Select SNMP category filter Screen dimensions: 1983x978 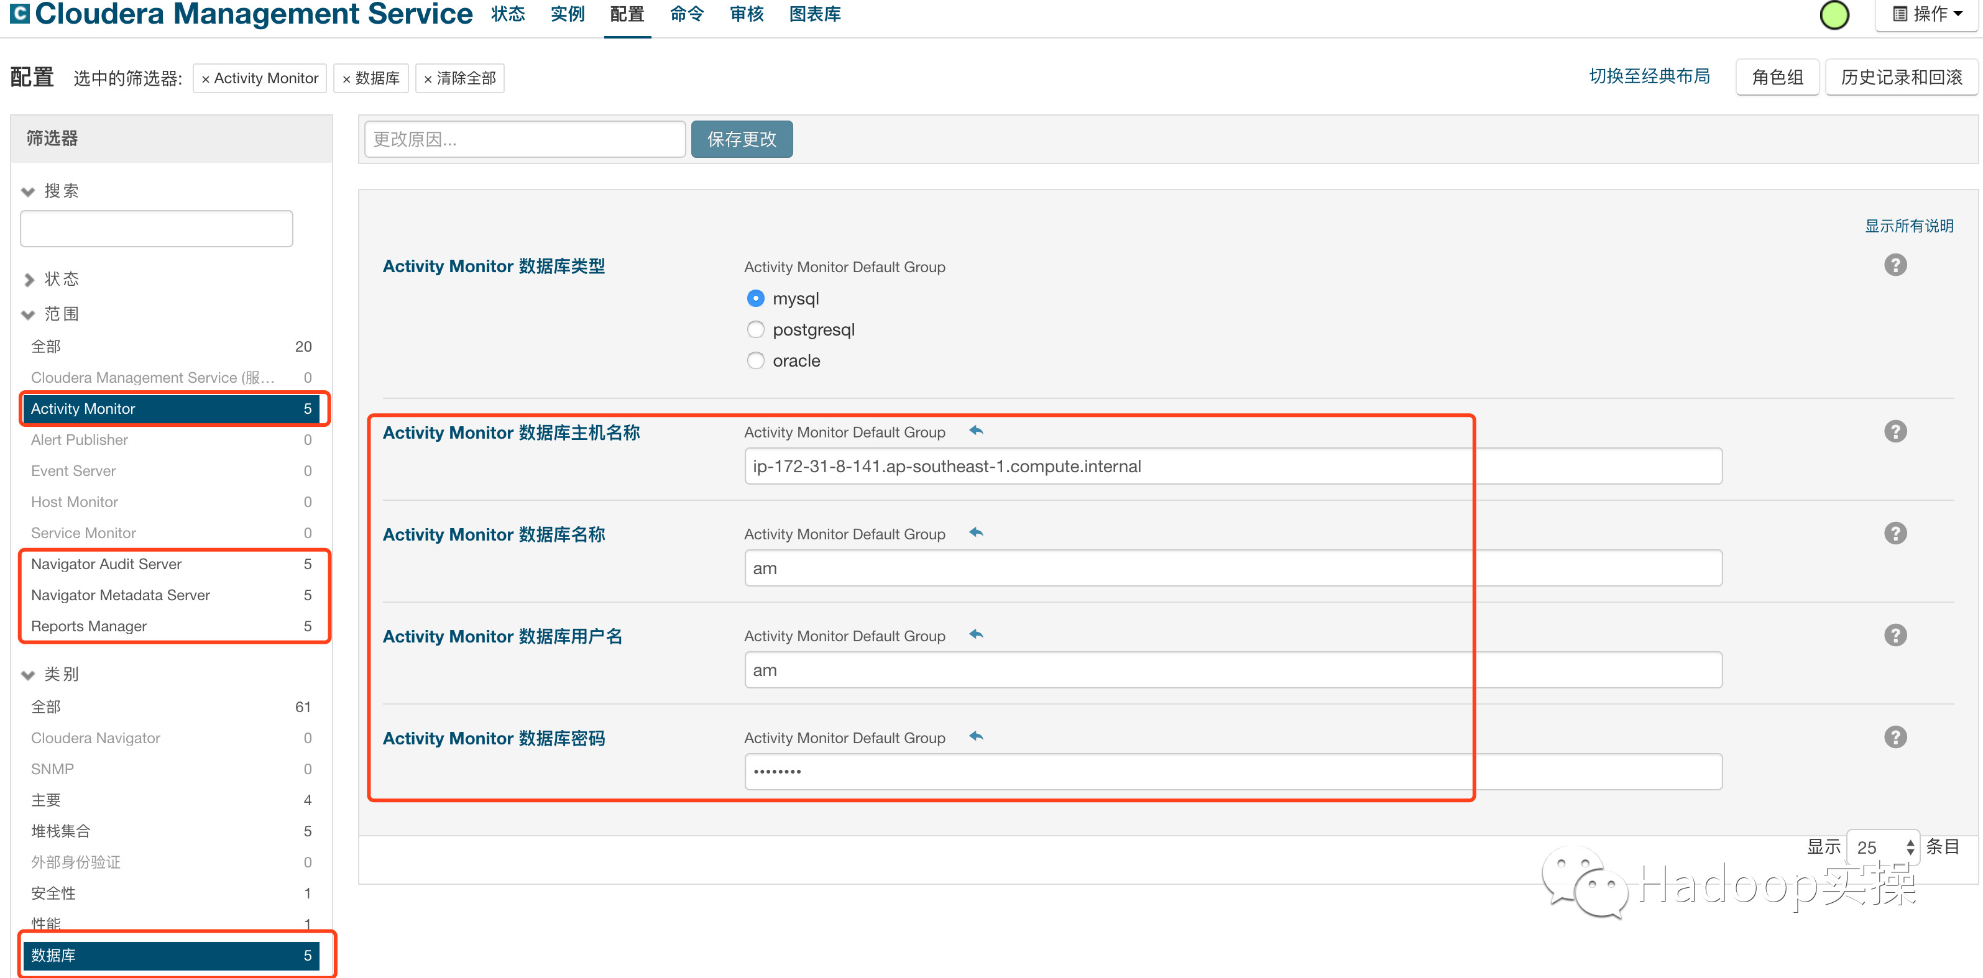coord(171,769)
